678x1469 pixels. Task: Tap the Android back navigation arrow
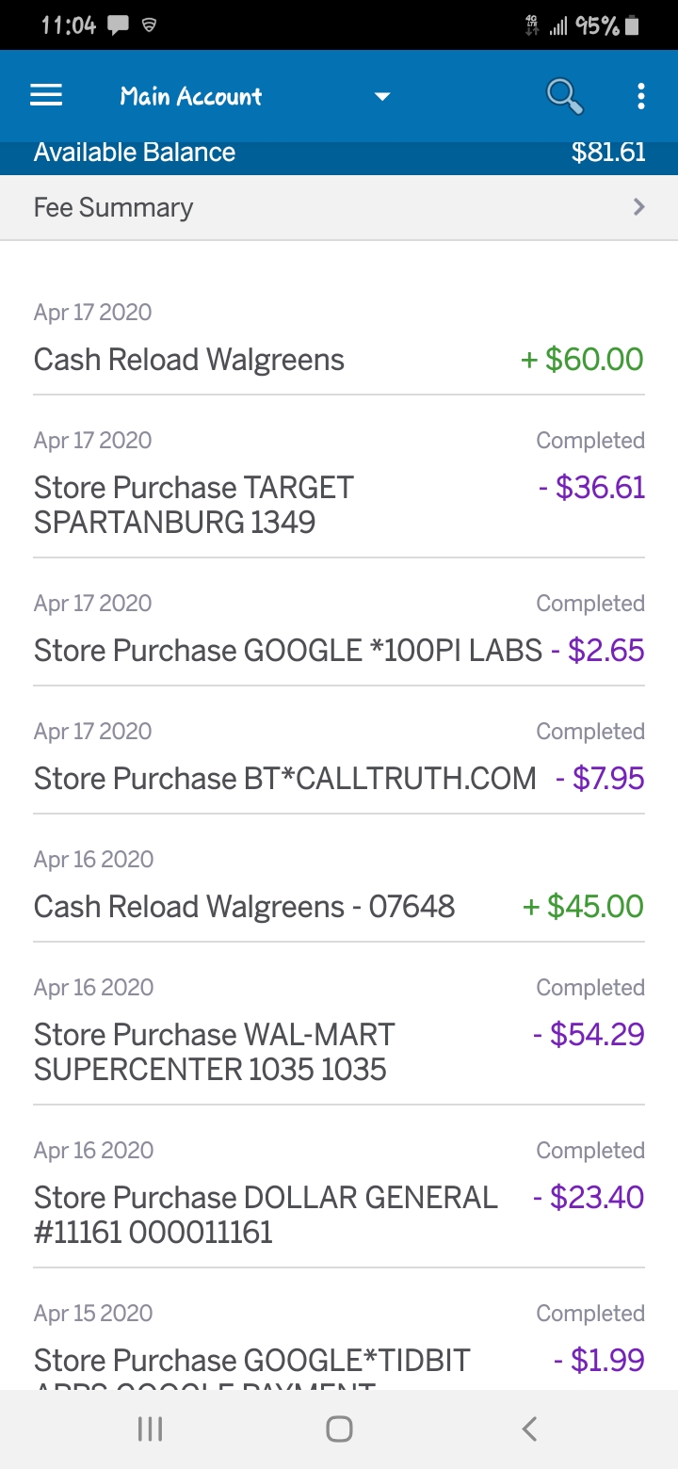[x=529, y=1429]
